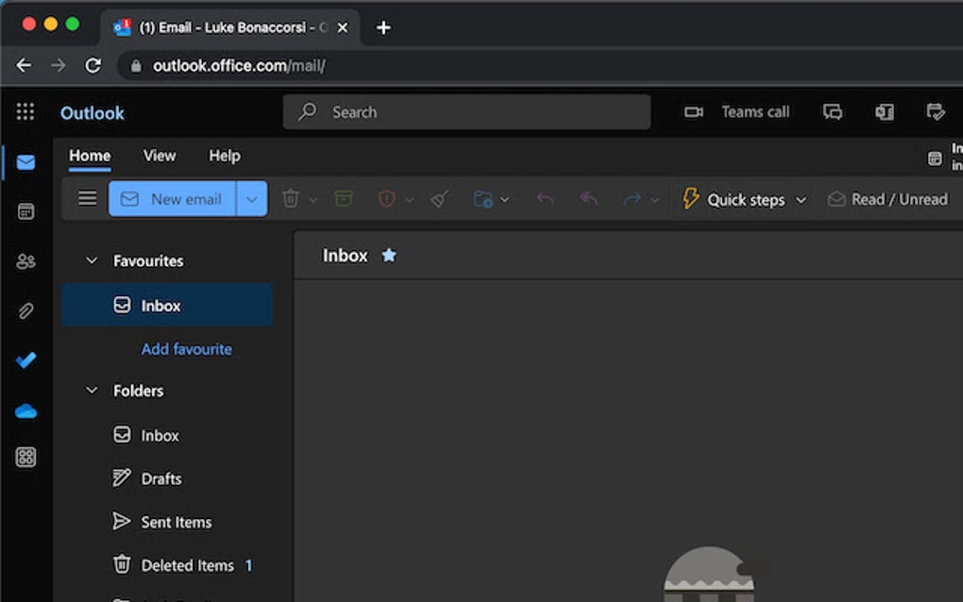
Task: Archive a message using the archive icon
Action: click(x=343, y=199)
